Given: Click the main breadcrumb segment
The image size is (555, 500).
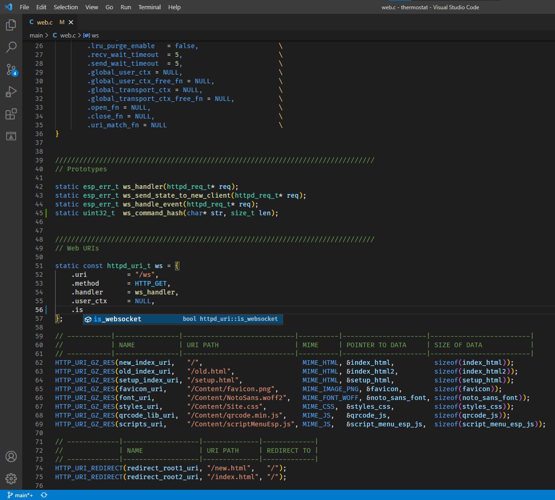Looking at the screenshot, I should click(36, 35).
